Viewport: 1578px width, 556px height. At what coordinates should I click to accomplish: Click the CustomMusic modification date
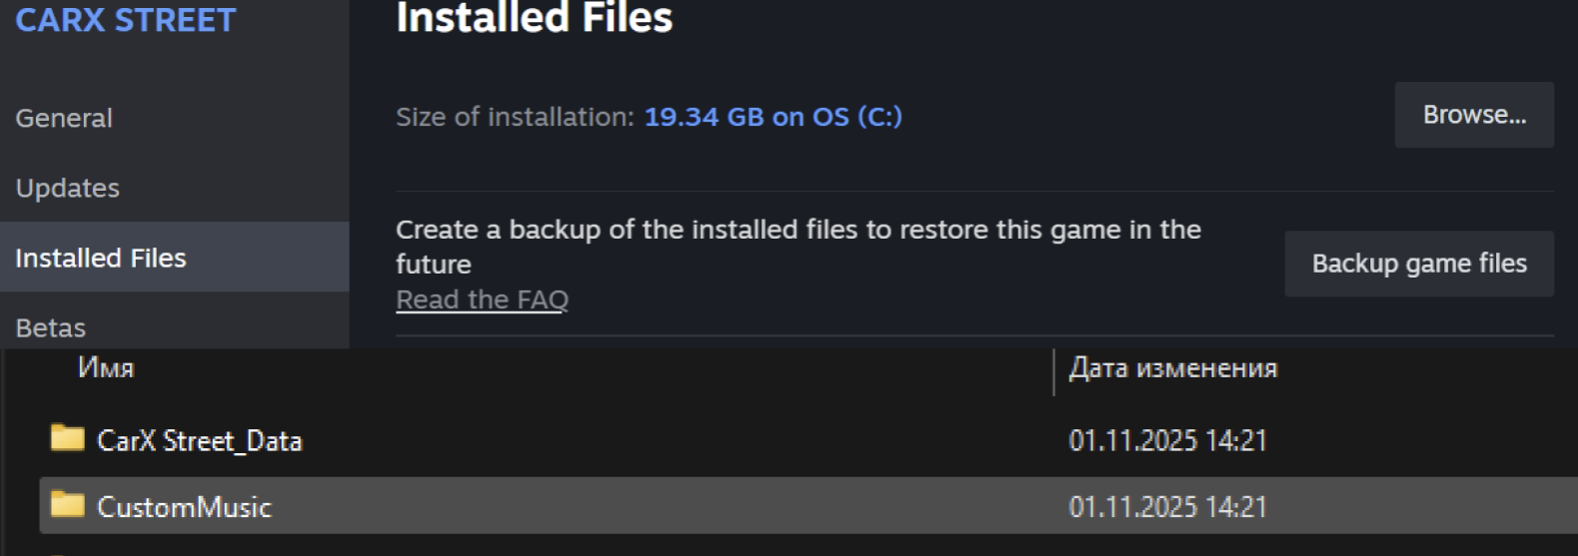[1168, 507]
